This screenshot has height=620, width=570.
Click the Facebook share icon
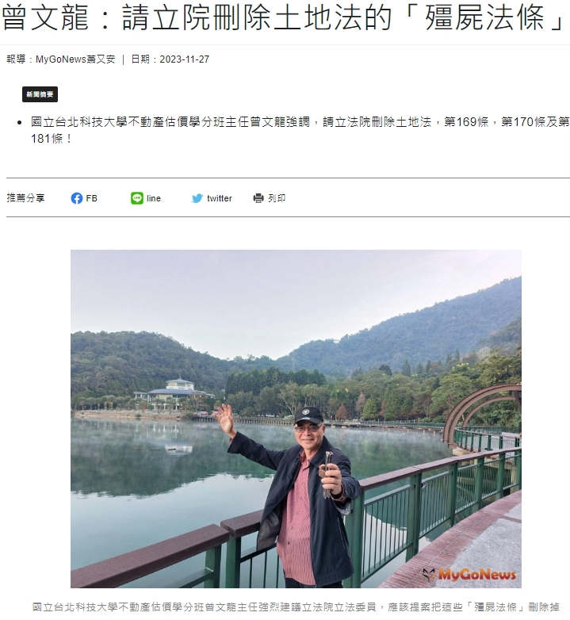(x=77, y=198)
